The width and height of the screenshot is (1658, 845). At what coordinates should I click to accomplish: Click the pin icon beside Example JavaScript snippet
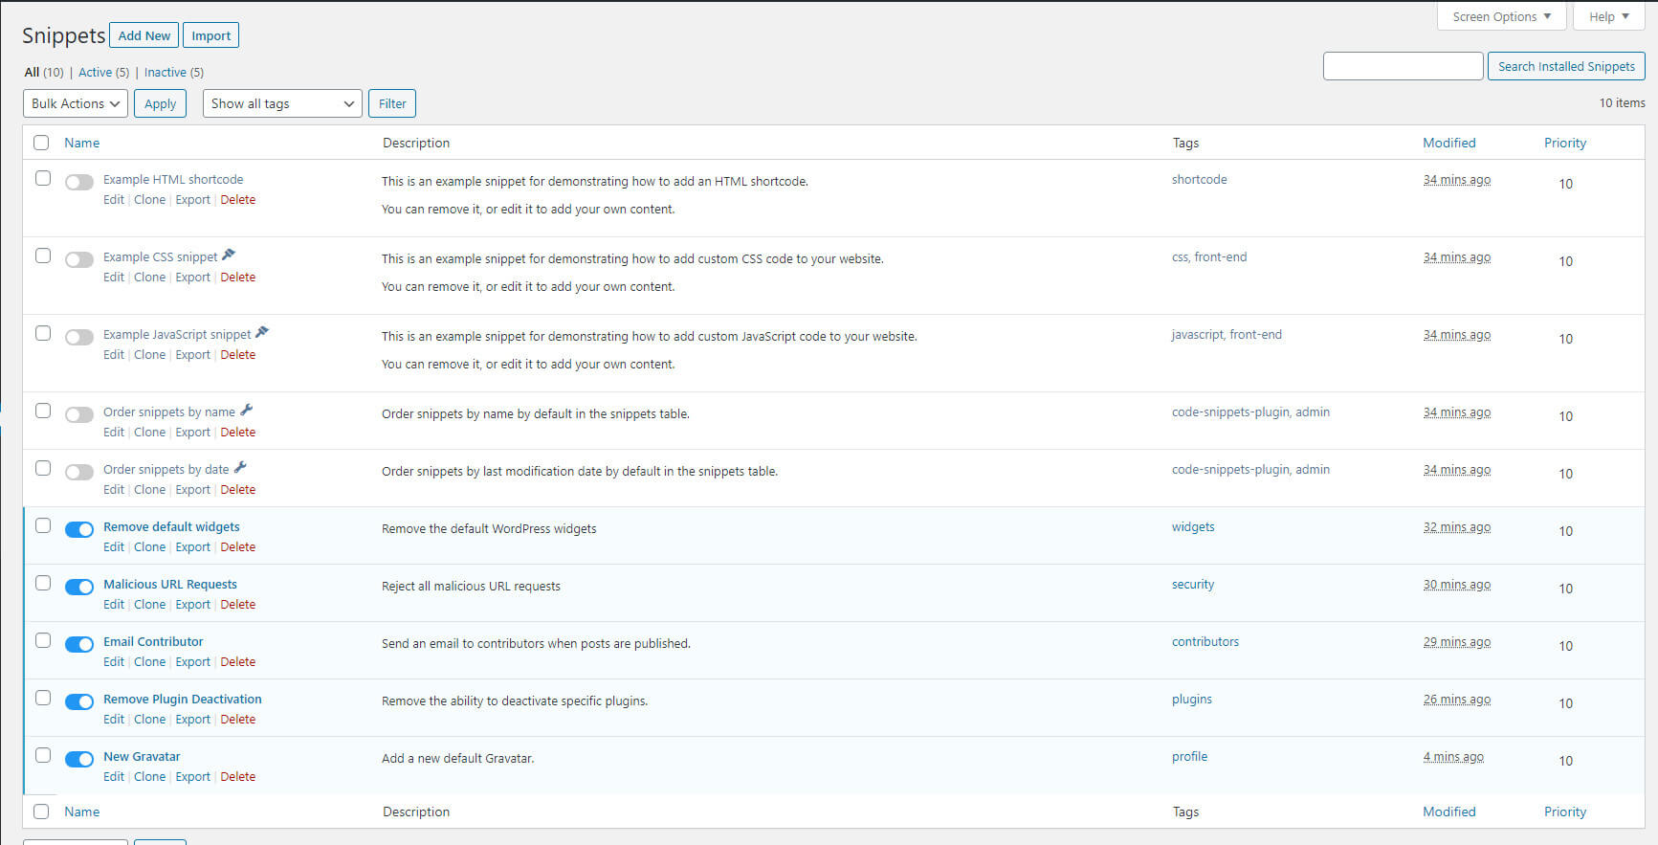(262, 333)
